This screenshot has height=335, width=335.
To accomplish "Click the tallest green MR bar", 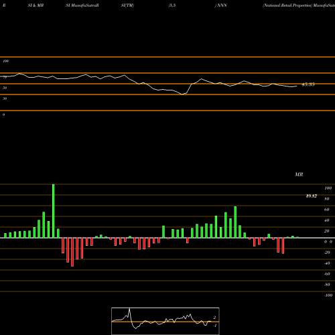I will [x=54, y=211].
